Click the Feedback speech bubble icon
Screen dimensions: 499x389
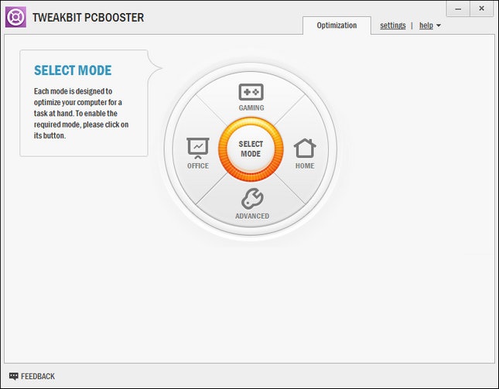tap(14, 377)
